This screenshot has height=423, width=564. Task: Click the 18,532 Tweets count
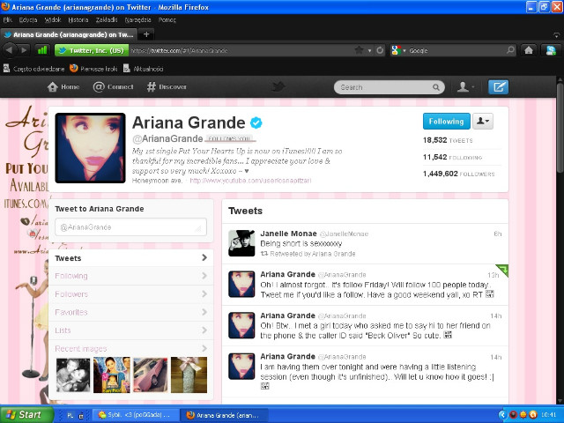448,140
